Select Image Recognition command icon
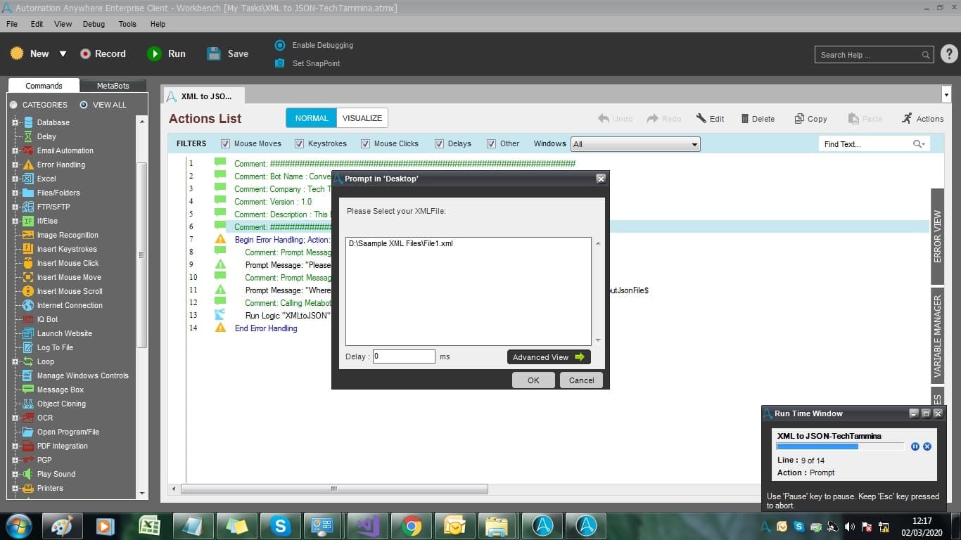The width and height of the screenshot is (961, 540). (x=28, y=235)
